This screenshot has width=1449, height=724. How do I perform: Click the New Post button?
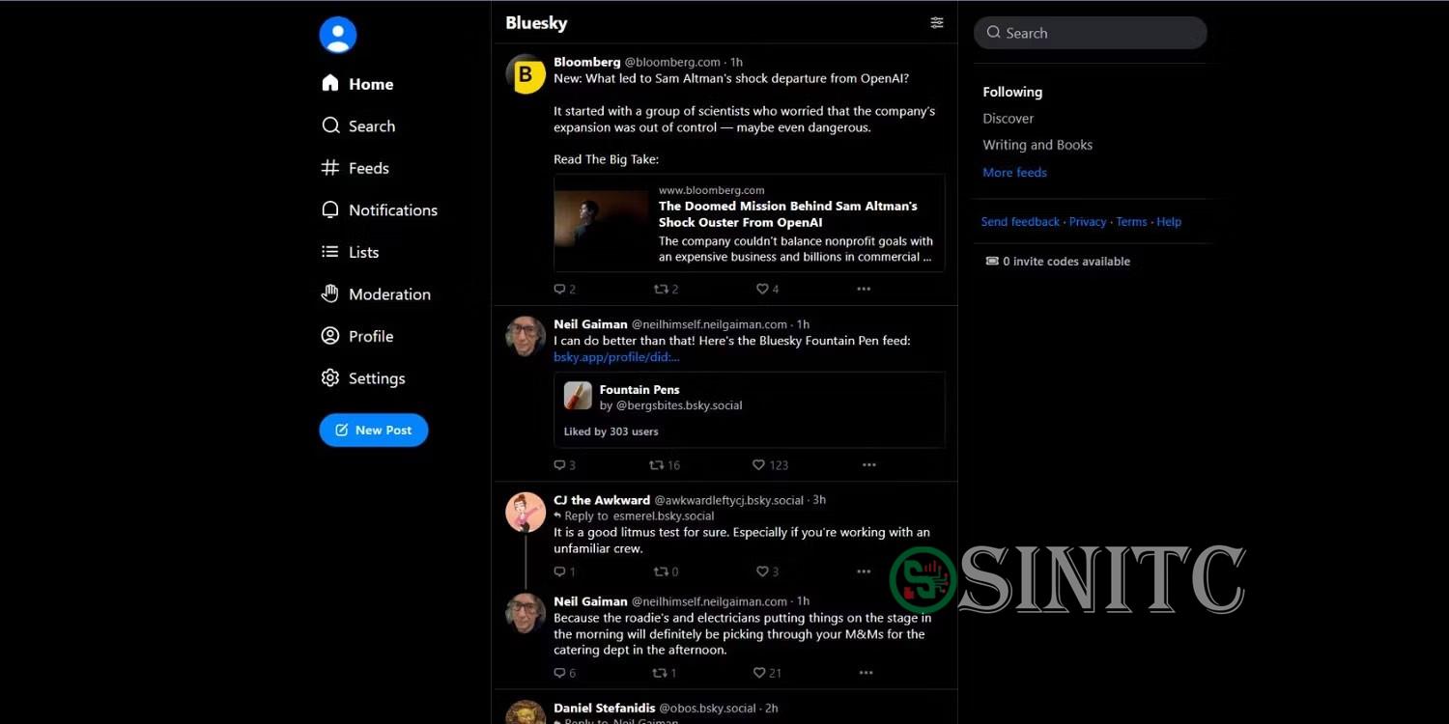374,430
